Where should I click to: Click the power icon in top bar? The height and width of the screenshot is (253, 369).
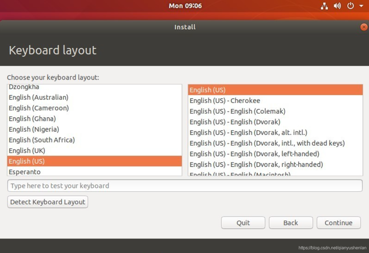[351, 6]
